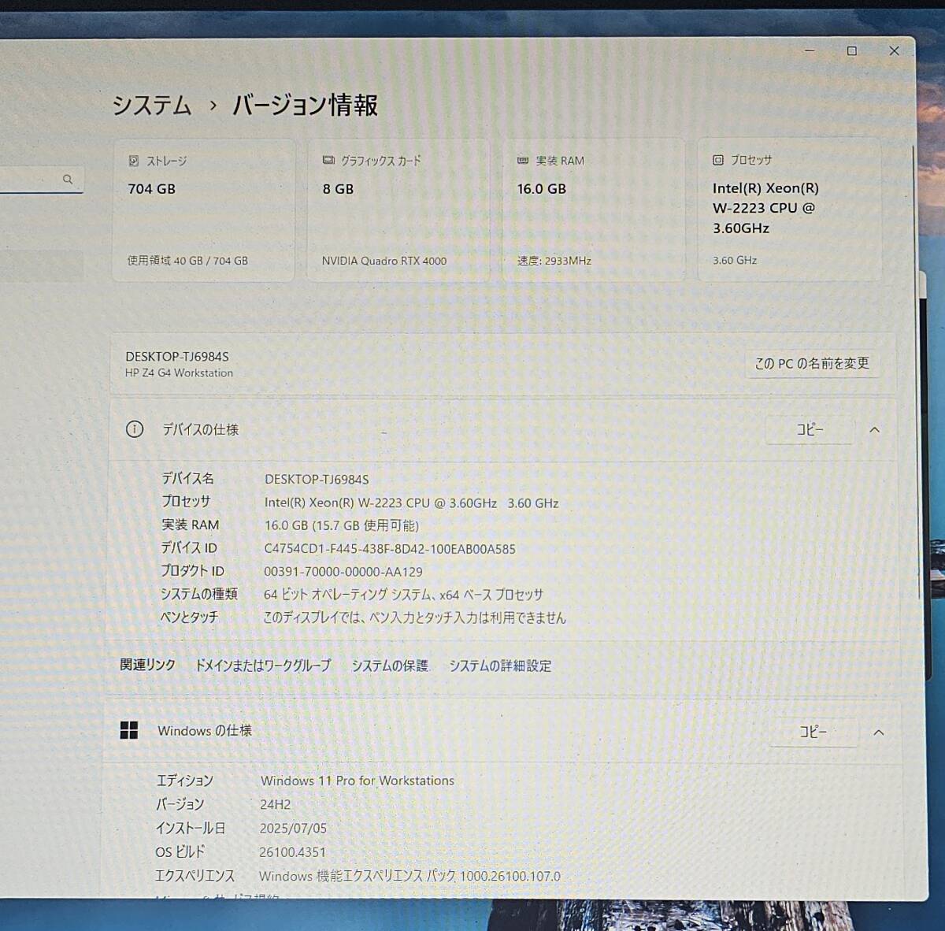
Task: Open the グラフィックス カード 8 GB card
Action: tap(398, 210)
